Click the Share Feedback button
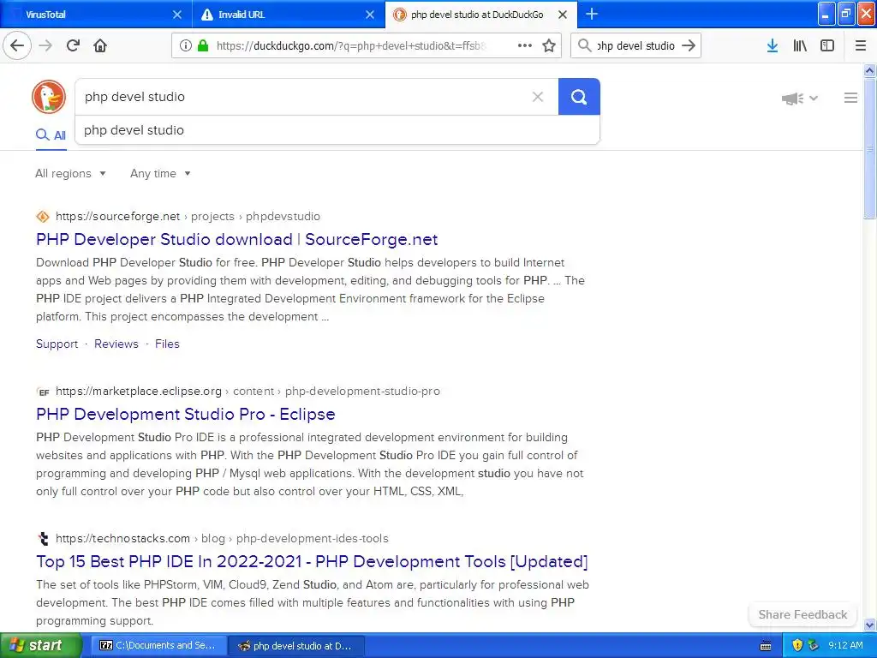 [x=802, y=615]
